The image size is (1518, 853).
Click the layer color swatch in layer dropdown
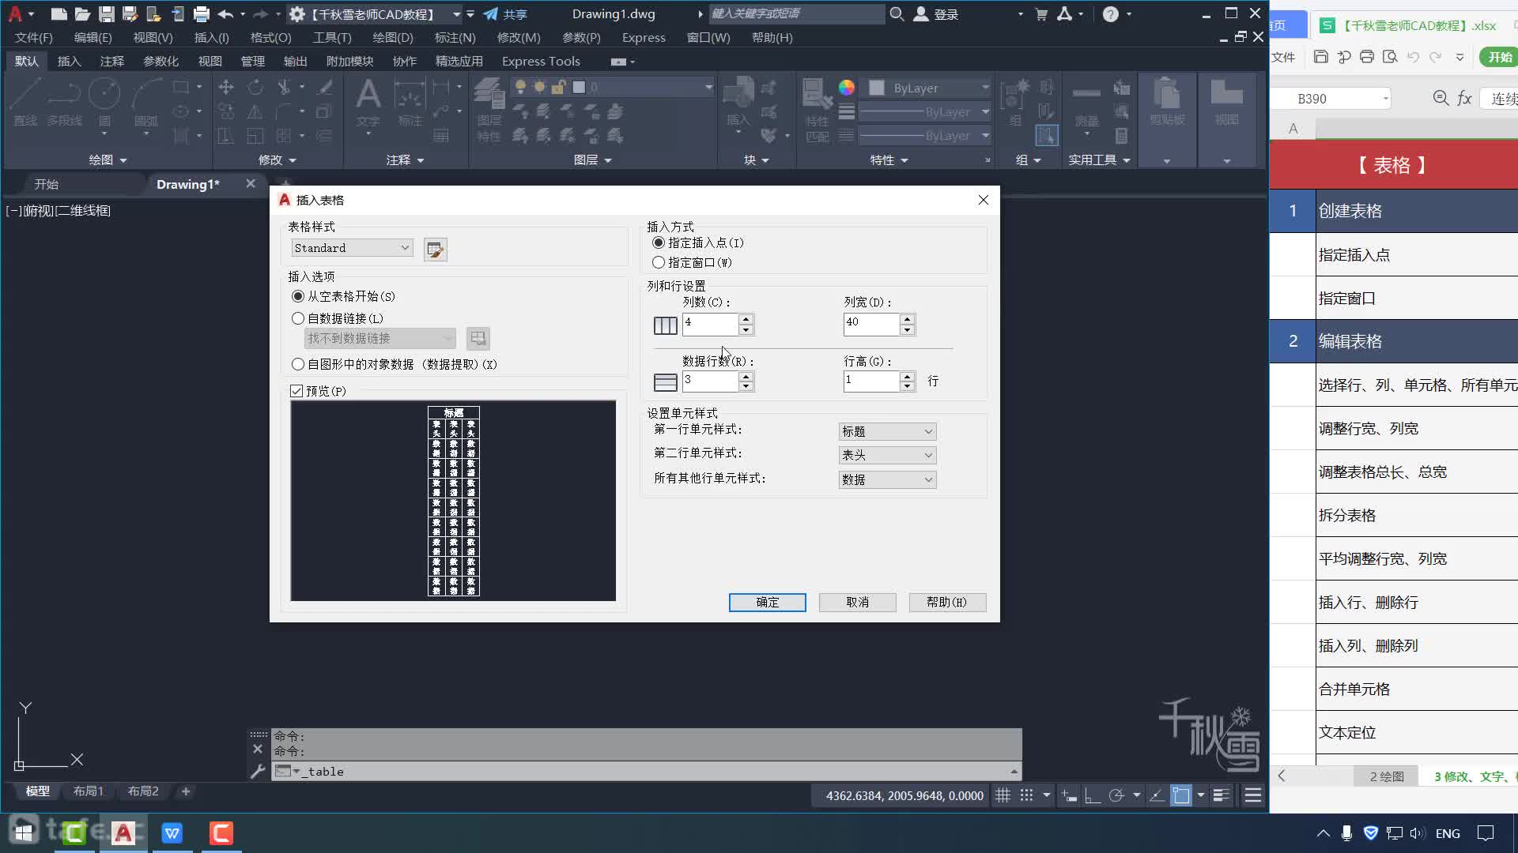pos(579,88)
